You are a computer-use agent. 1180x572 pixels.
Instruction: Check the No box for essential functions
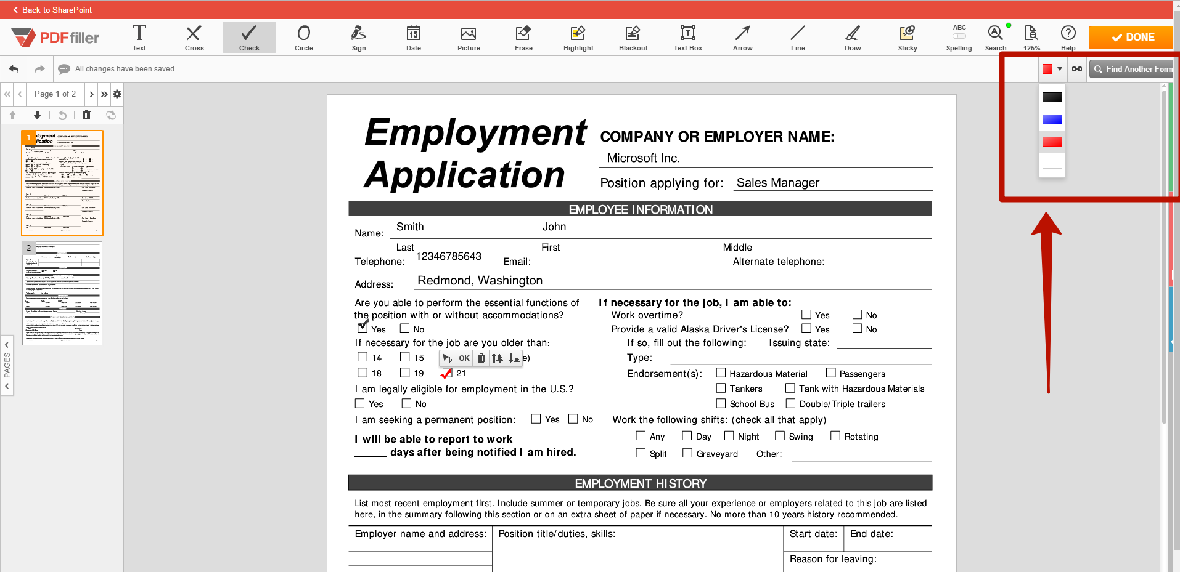point(404,329)
